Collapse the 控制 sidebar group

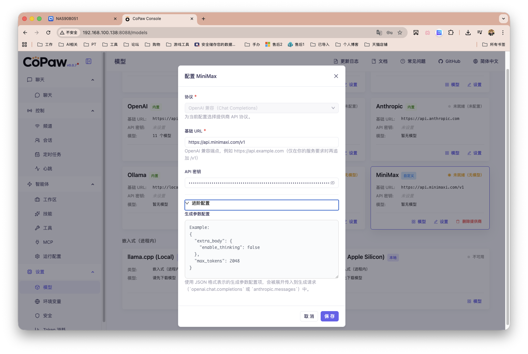click(60, 111)
